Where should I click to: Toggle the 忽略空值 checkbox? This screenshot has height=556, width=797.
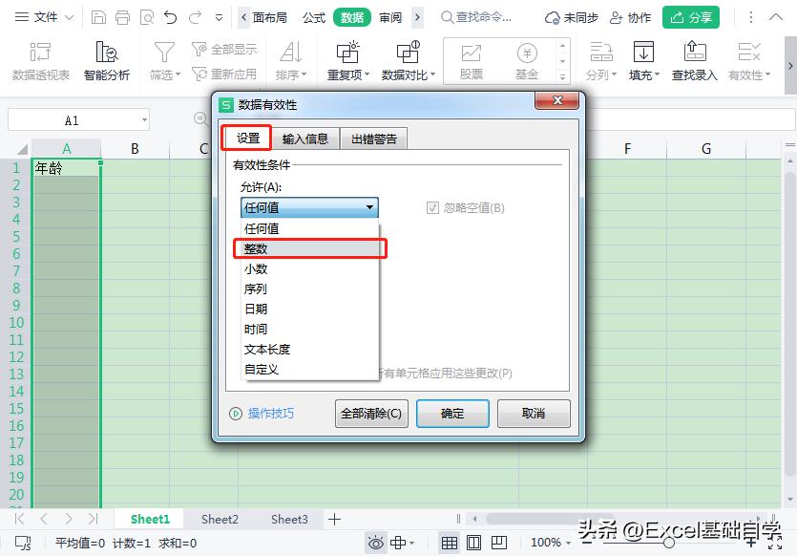tap(432, 207)
